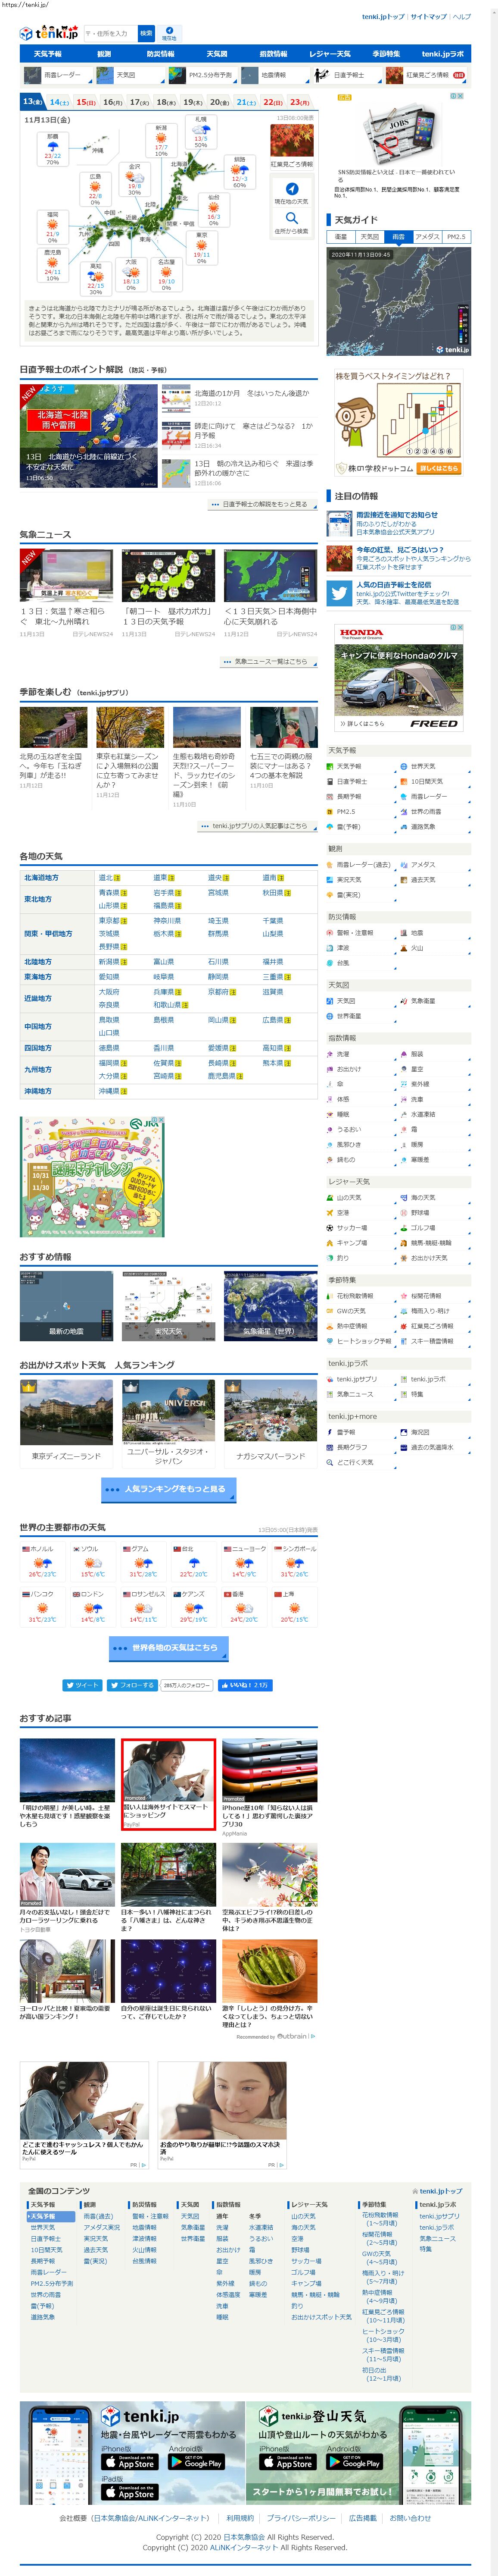Open the レジャー天気 navigation menu
Screen dimensions: 498x2576
point(329,54)
